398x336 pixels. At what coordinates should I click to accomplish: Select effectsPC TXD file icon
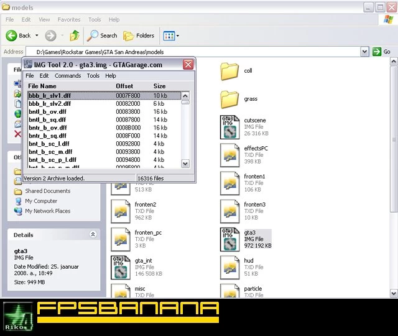coord(229,155)
